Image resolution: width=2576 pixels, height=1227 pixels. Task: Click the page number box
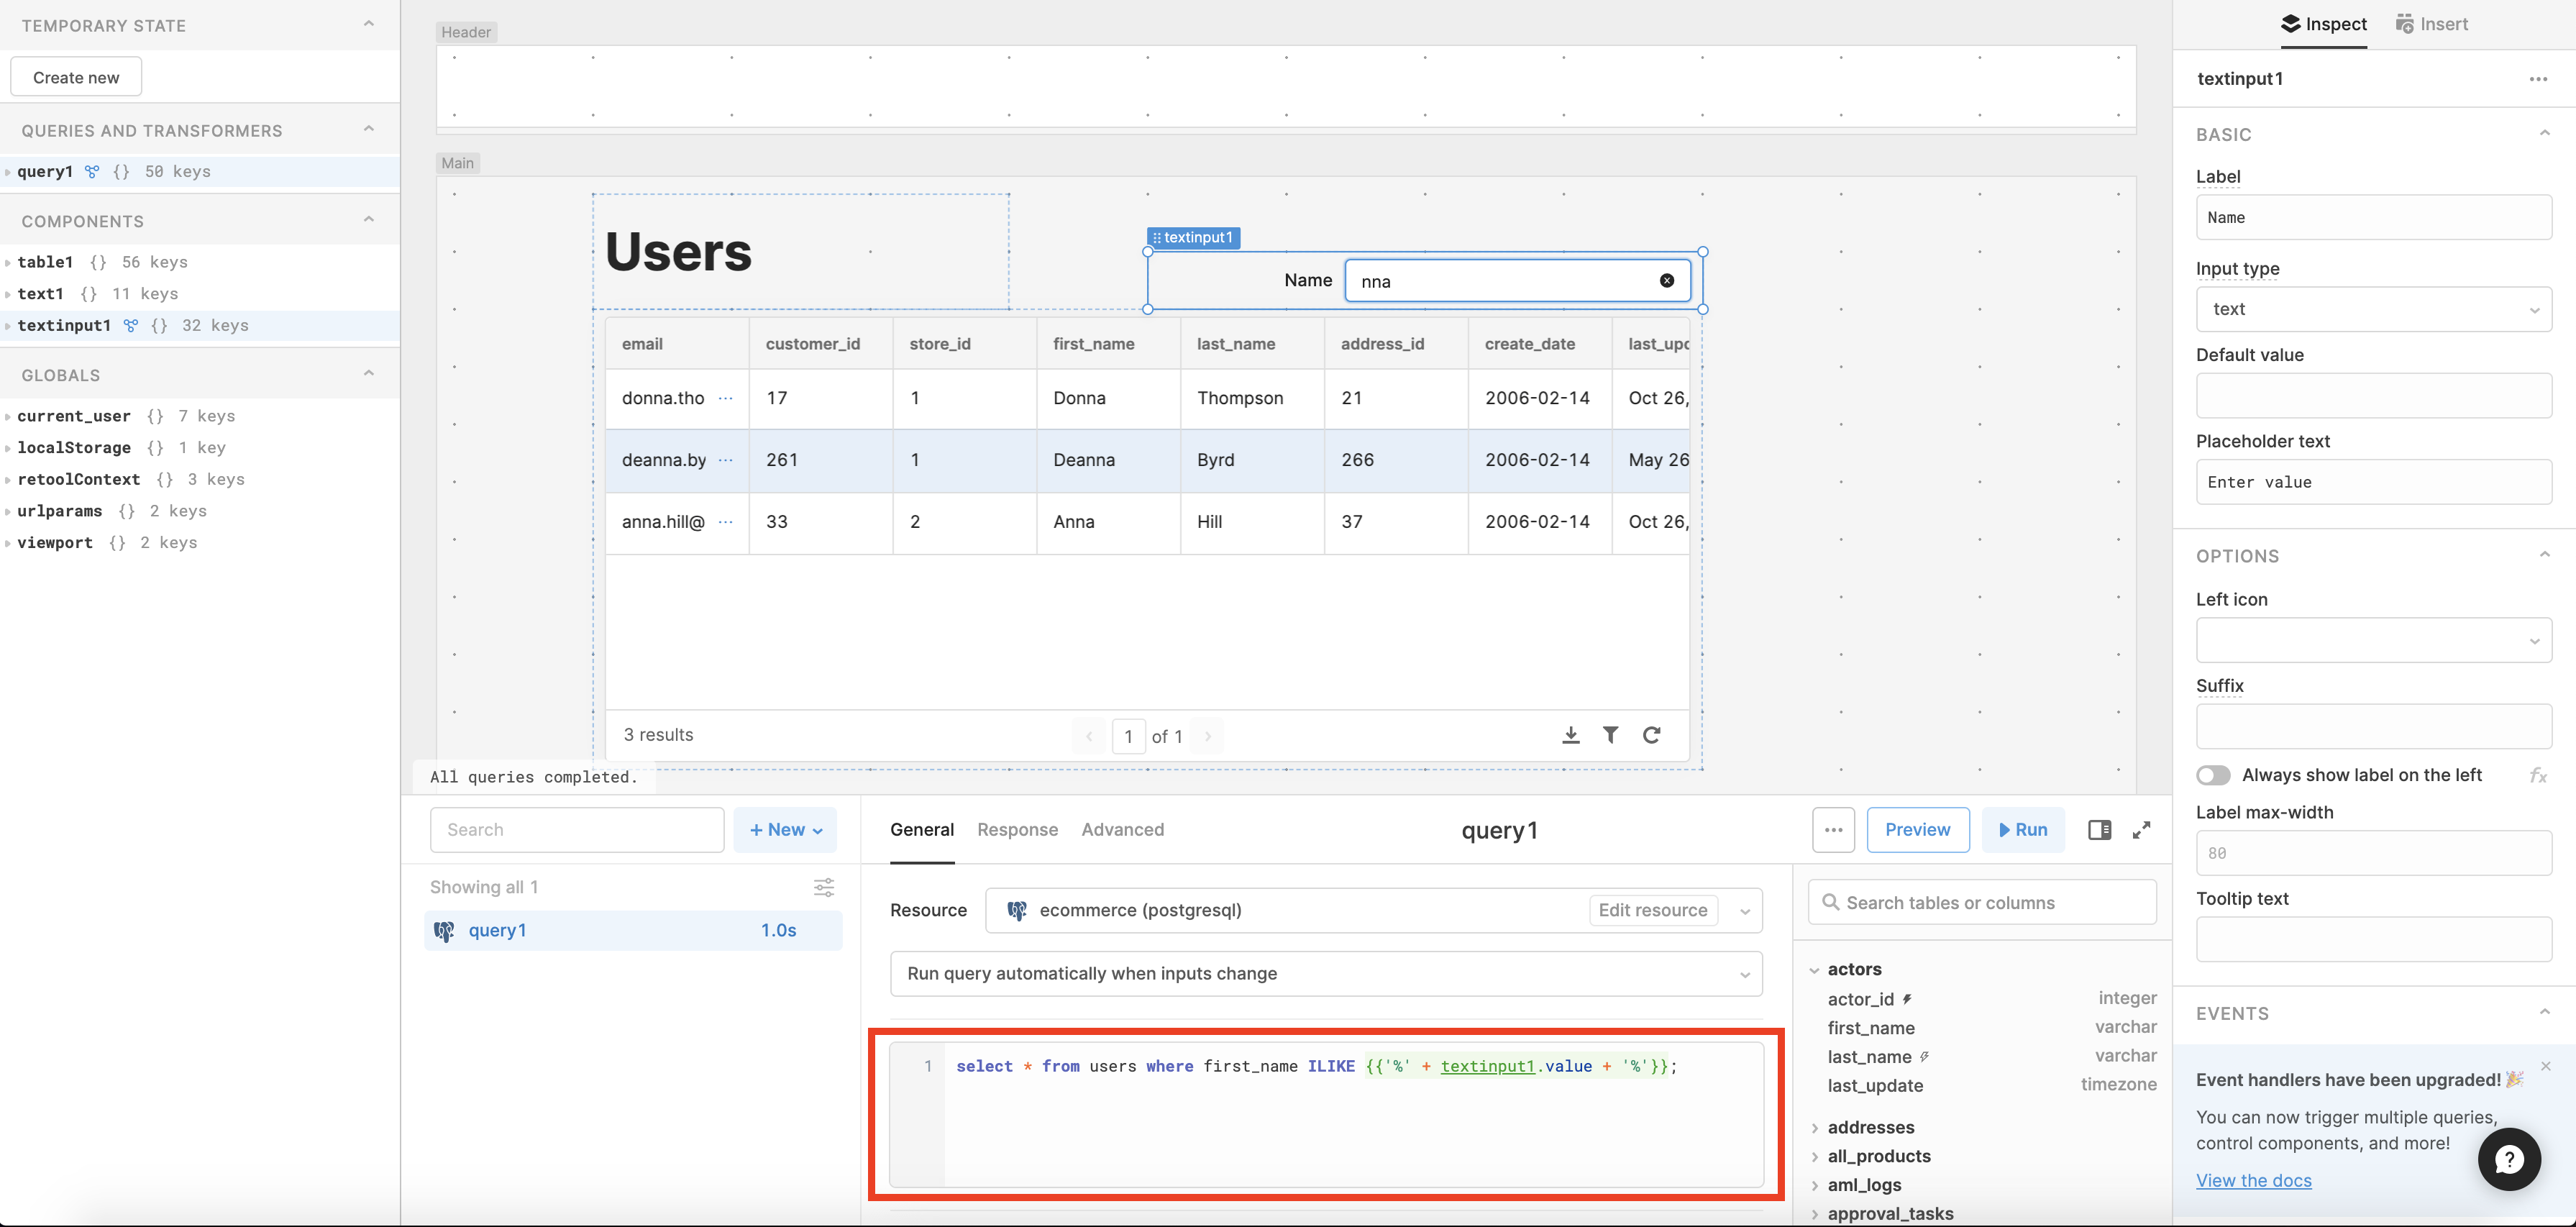tap(1128, 737)
